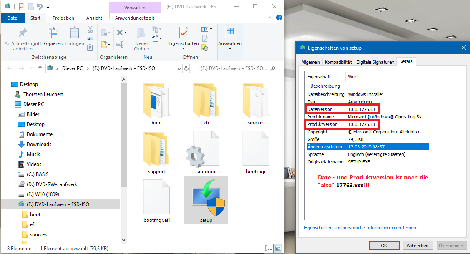Click the blue help question mark icon
The image size is (470, 254).
[279, 18]
